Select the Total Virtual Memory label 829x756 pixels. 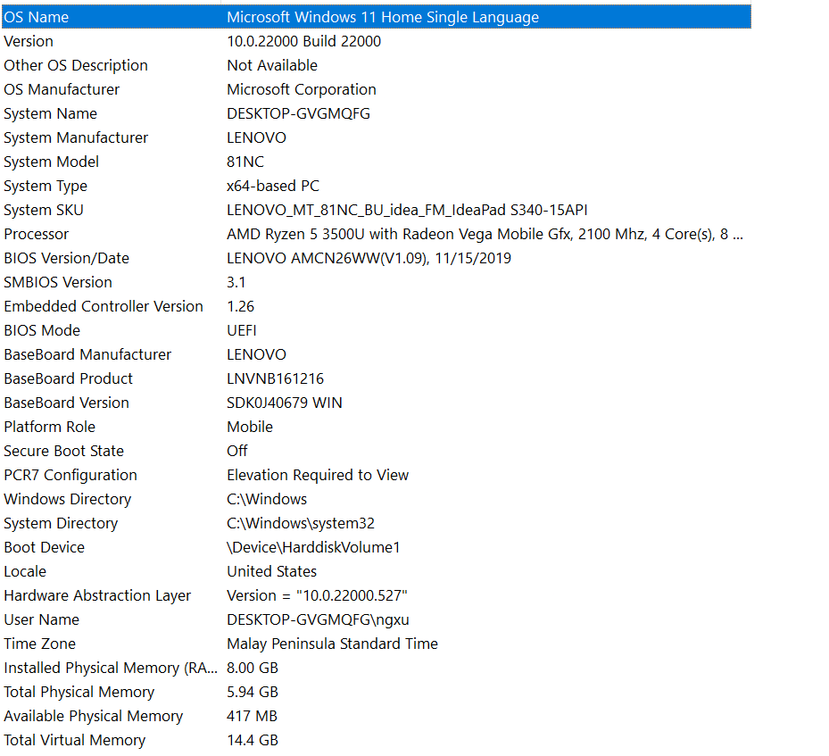tap(75, 740)
